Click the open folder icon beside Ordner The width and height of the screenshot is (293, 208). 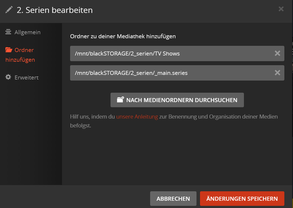tap(9, 50)
